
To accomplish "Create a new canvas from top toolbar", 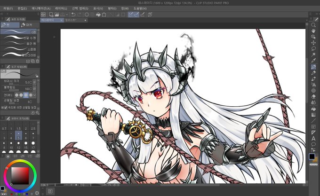I will (51, 15).
